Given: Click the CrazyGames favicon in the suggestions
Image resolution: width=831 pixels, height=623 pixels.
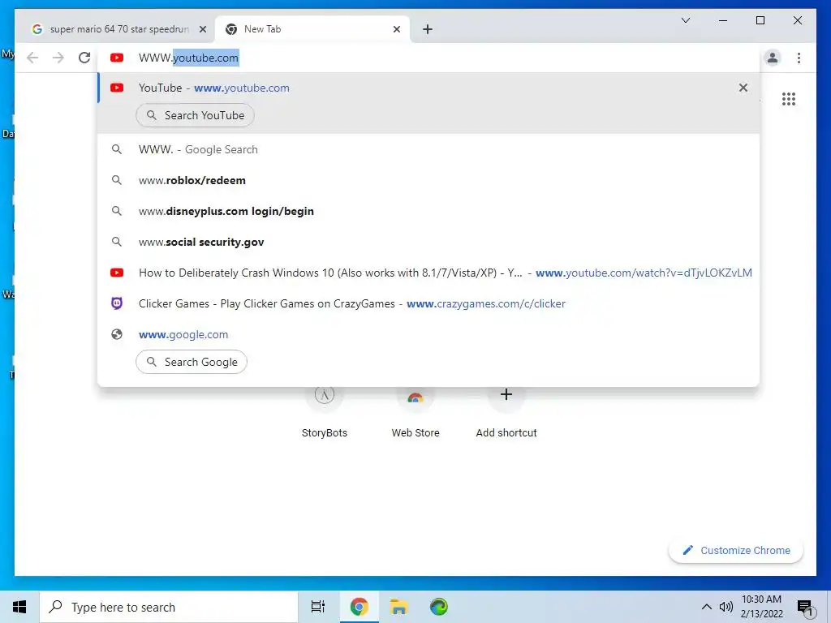Looking at the screenshot, I should pos(117,303).
